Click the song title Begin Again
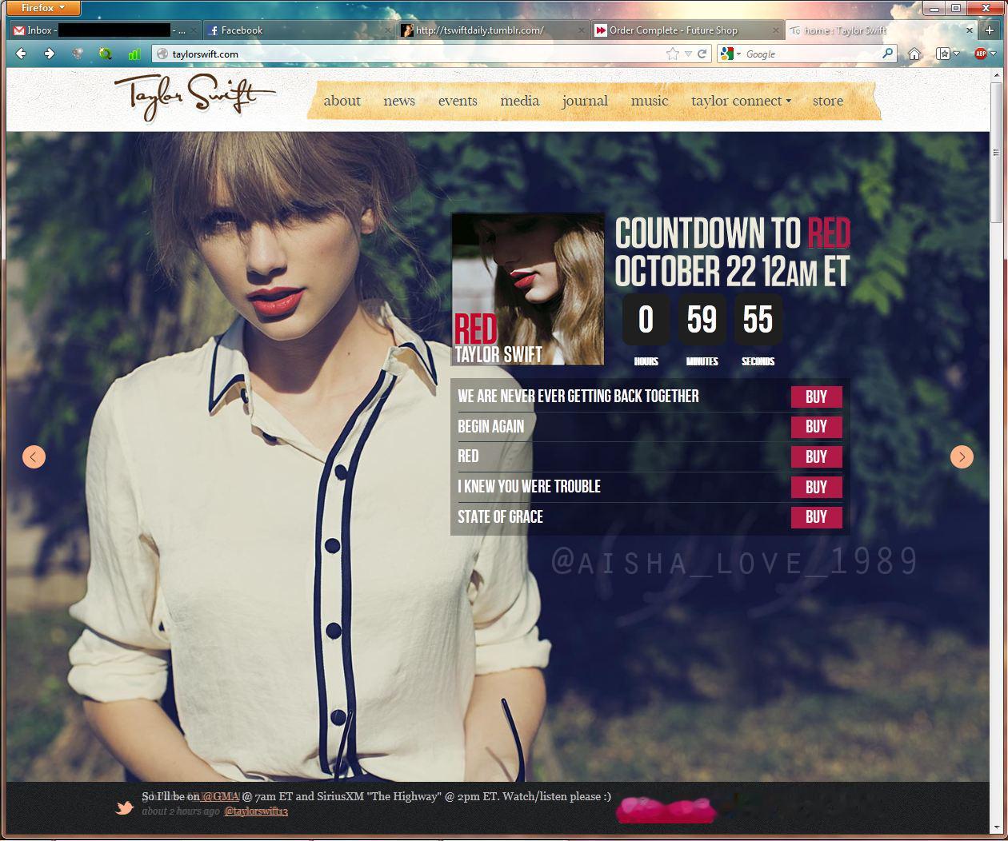Screen dimensions: 1008x841 coord(490,427)
